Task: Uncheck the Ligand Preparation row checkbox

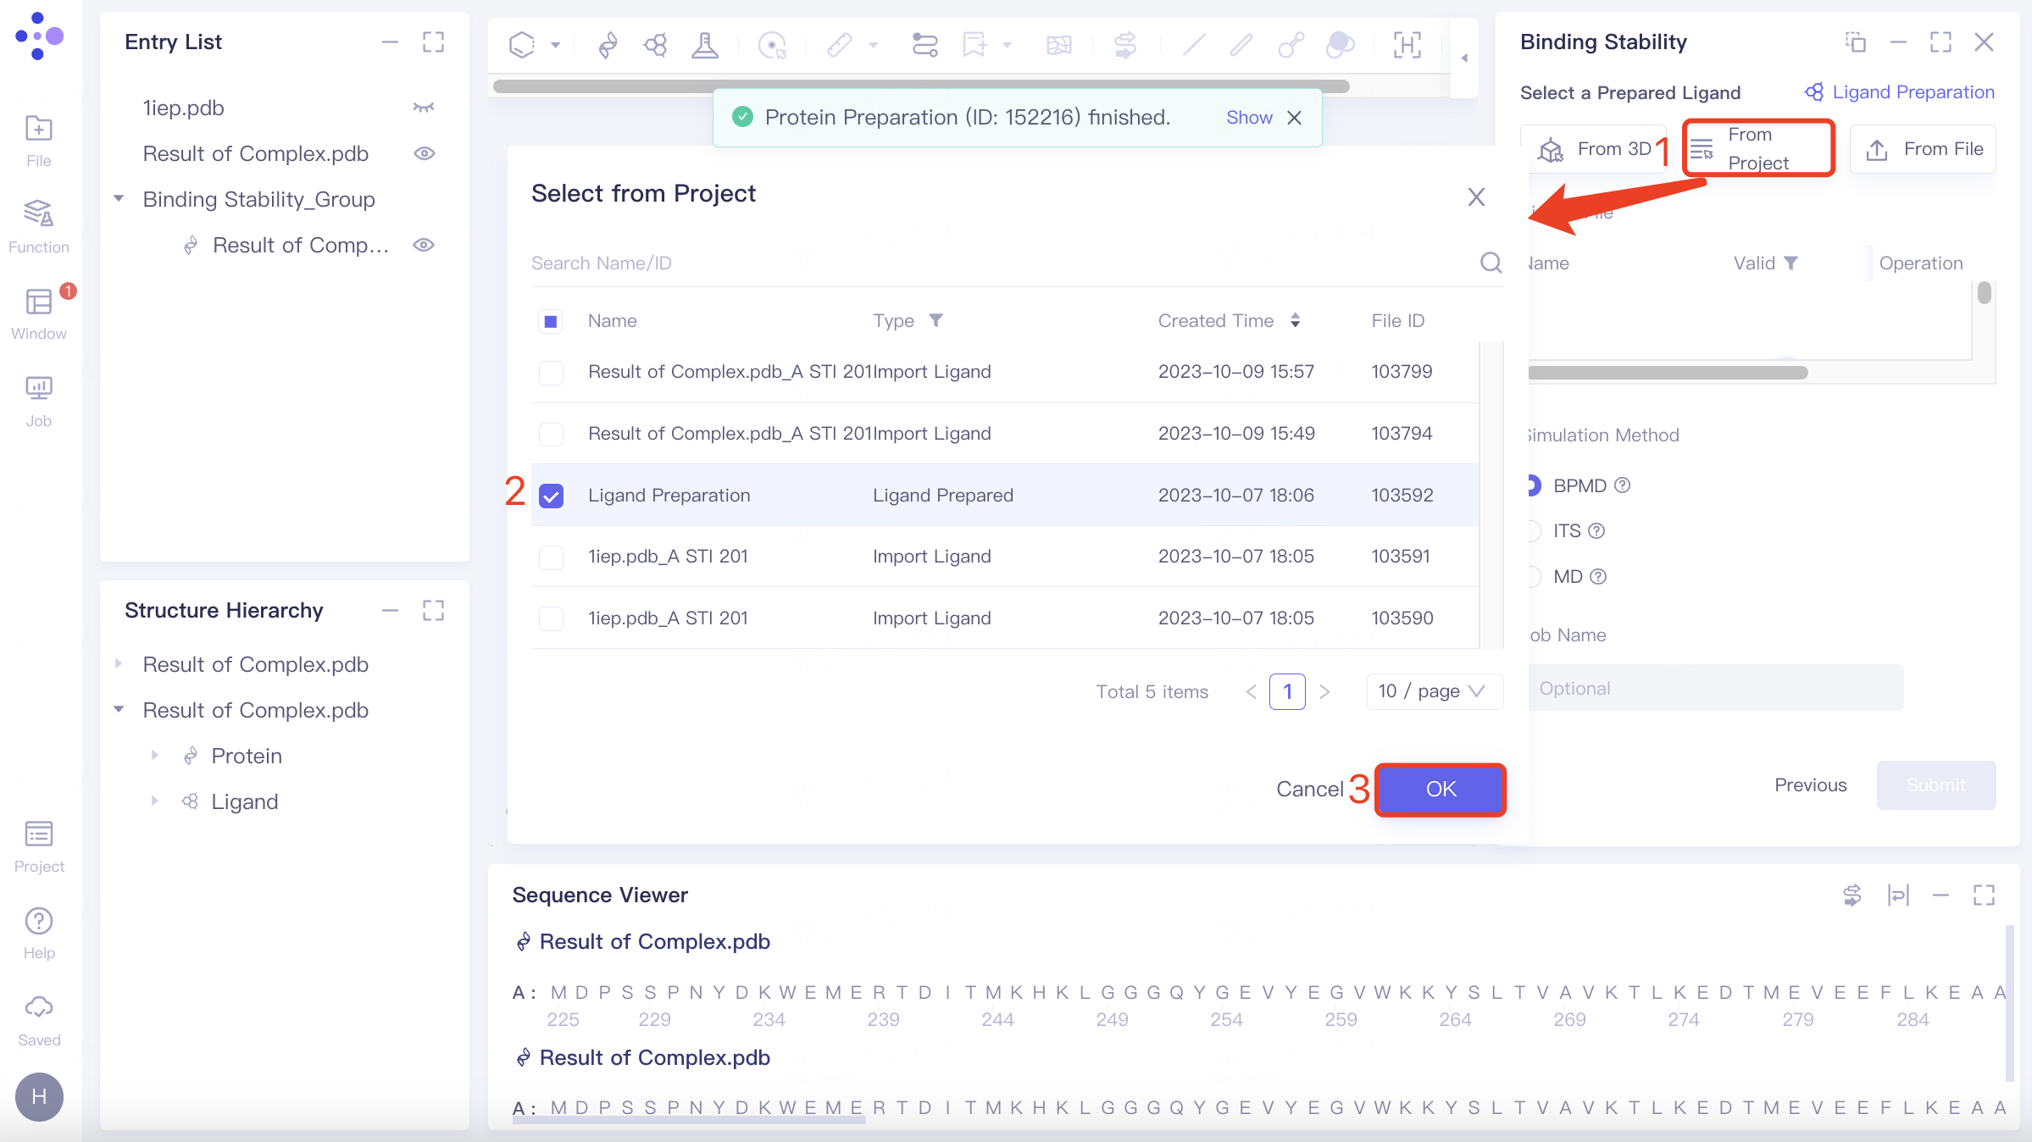Action: (x=551, y=496)
